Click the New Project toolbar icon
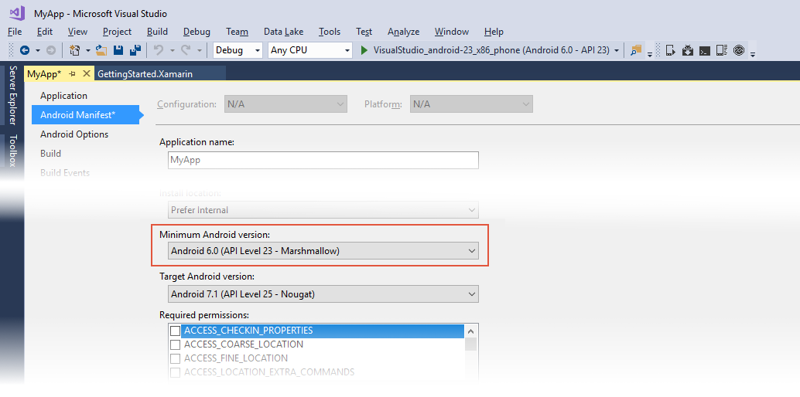Viewport: 800px width, 397px height. pos(75,50)
